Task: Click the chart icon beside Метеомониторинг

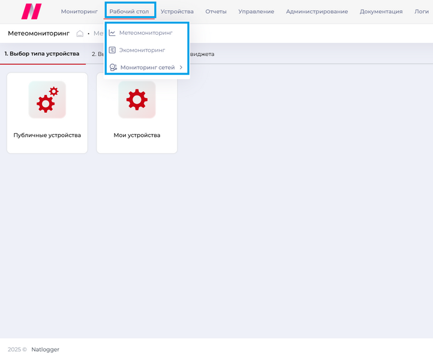Action: [x=112, y=33]
